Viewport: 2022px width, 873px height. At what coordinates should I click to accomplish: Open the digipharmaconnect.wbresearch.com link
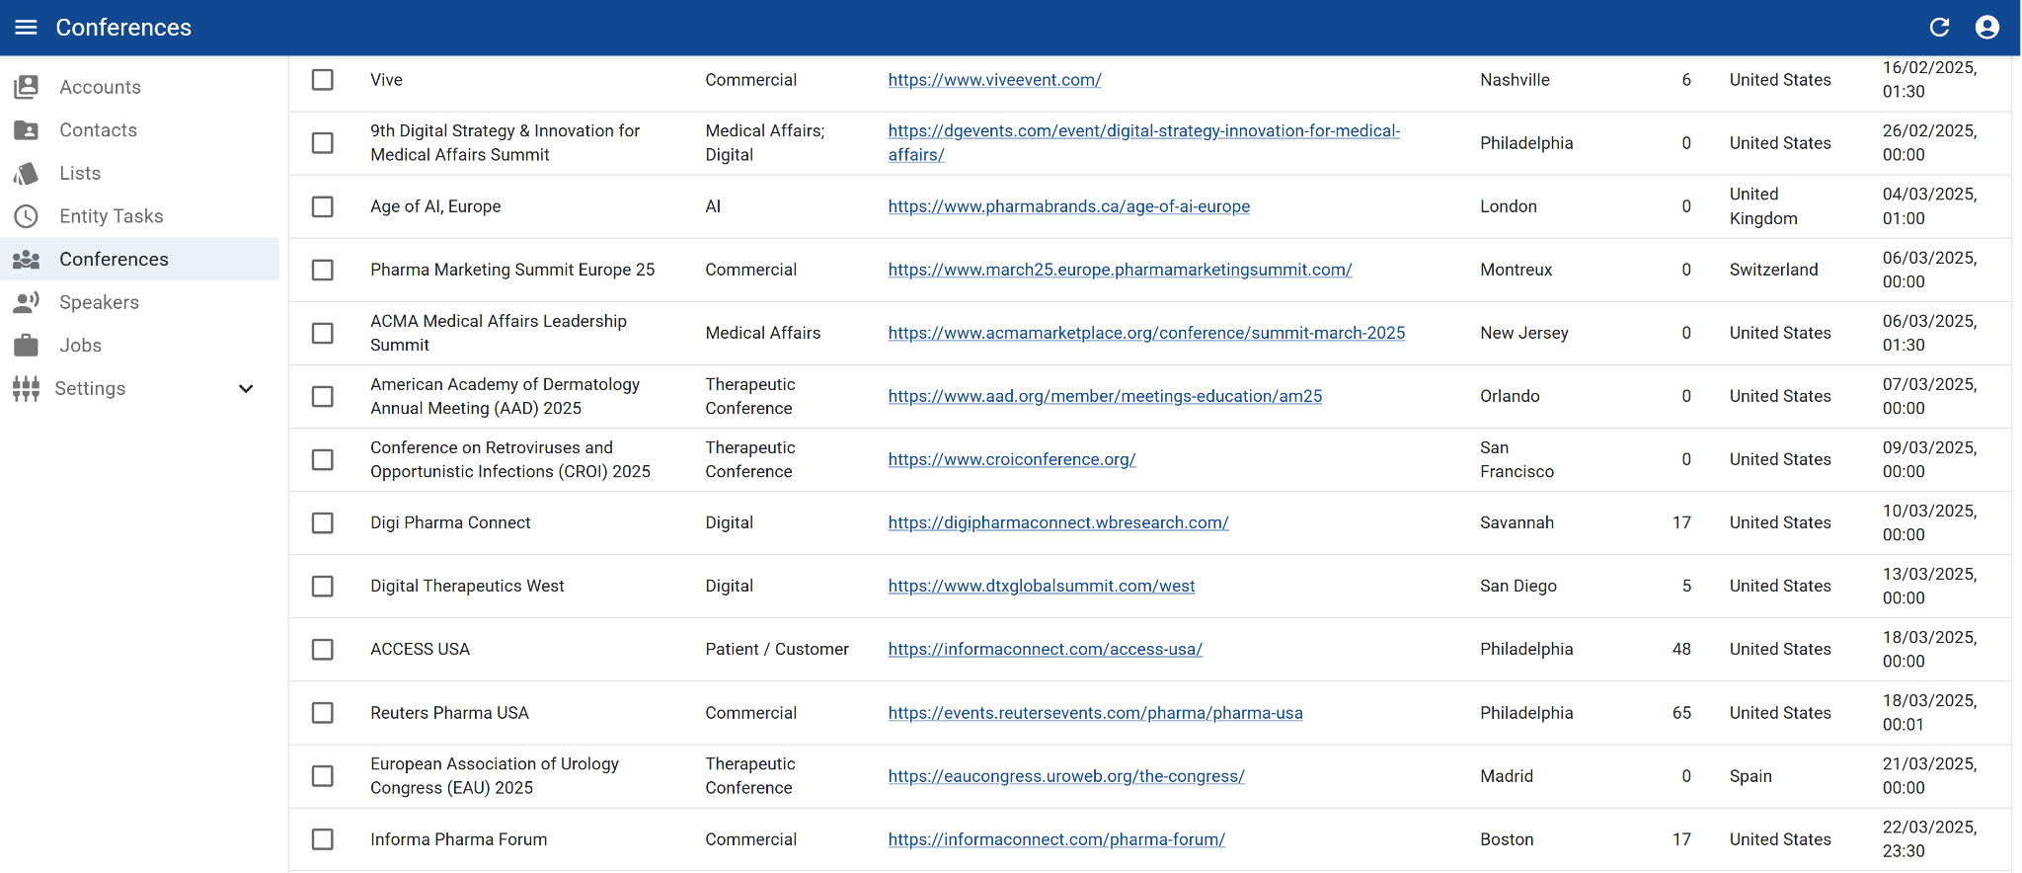tap(1058, 522)
